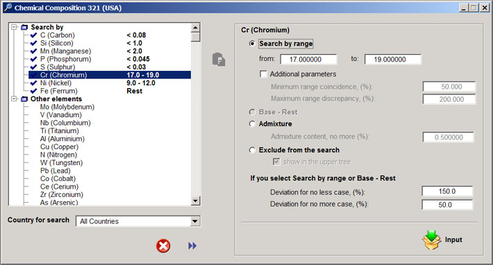
Task: Click the green arrow Input button
Action: pos(442,240)
